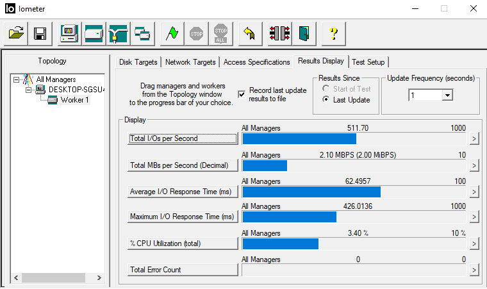Start tests with the green flag icon
487x289 pixels.
coord(170,34)
